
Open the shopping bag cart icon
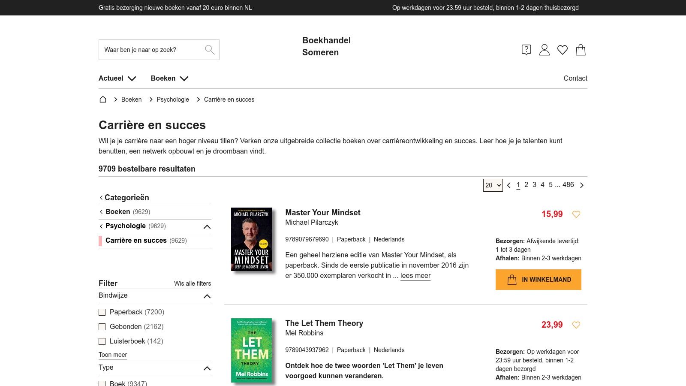tap(581, 50)
